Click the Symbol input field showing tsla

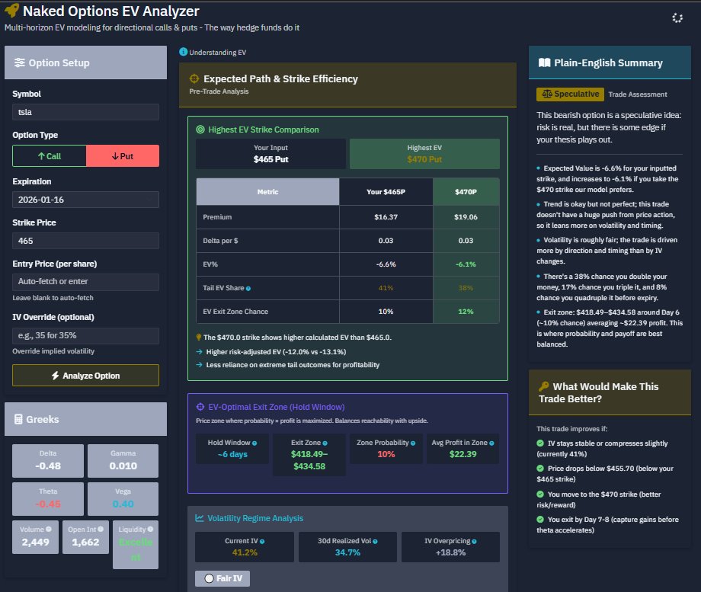pyautogui.click(x=85, y=111)
